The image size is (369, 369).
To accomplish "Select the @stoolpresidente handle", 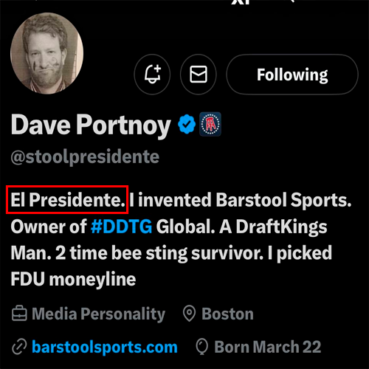I will (85, 156).
